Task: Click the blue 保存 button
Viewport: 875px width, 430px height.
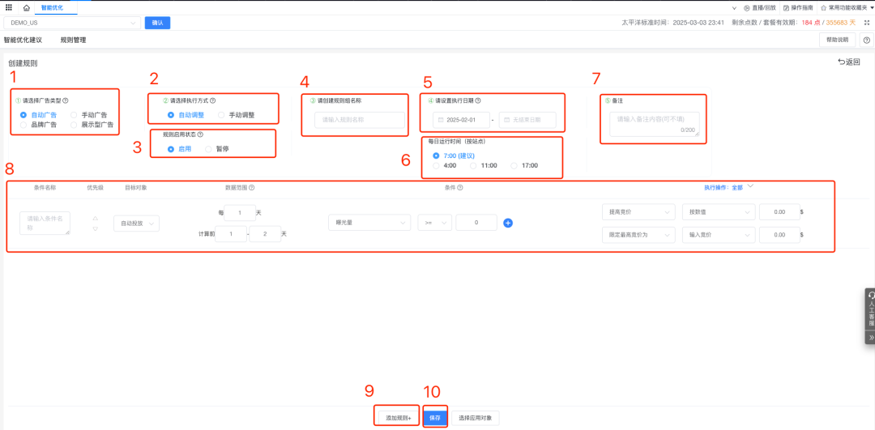Action: [435, 418]
